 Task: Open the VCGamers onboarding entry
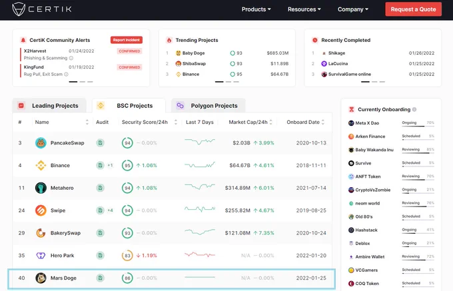(x=366, y=270)
